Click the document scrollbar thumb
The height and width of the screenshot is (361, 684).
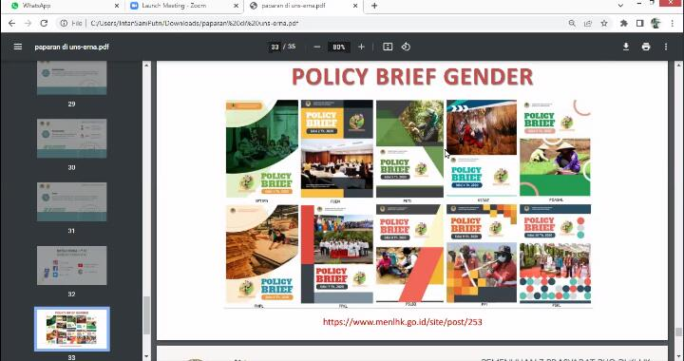tap(678, 332)
